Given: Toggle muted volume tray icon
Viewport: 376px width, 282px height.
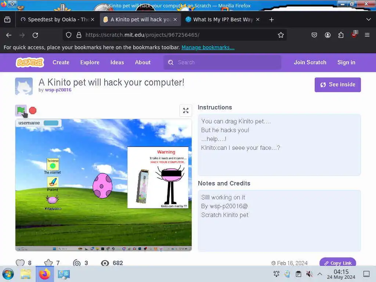Looking at the screenshot, I should point(309,274).
